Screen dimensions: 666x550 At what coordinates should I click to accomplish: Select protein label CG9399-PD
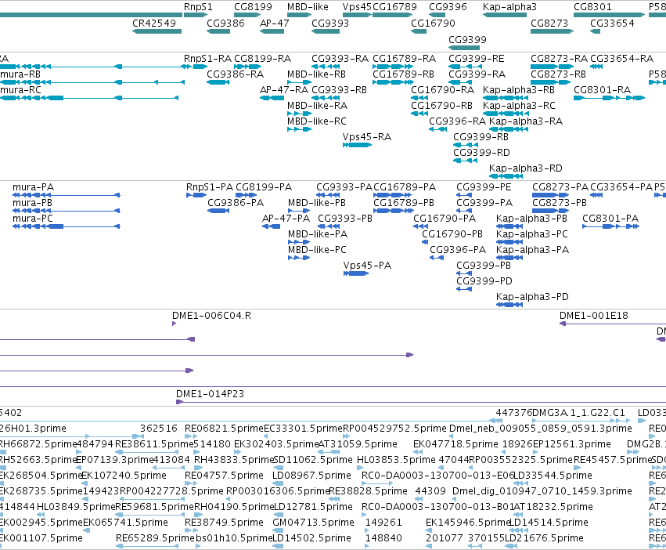tap(484, 281)
